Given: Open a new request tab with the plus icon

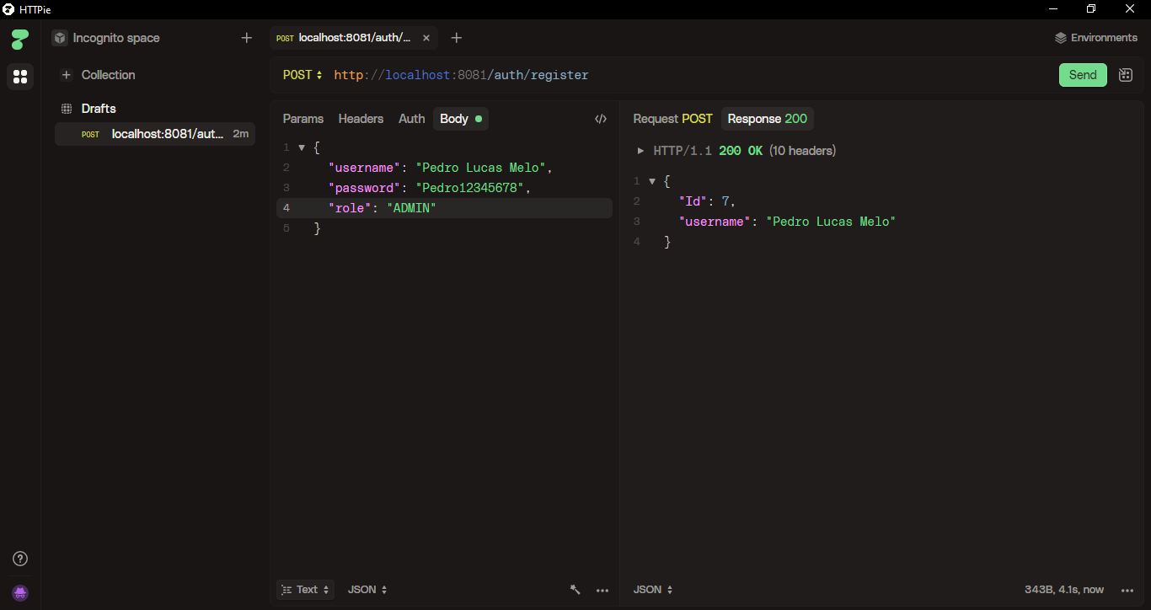Looking at the screenshot, I should coord(456,38).
